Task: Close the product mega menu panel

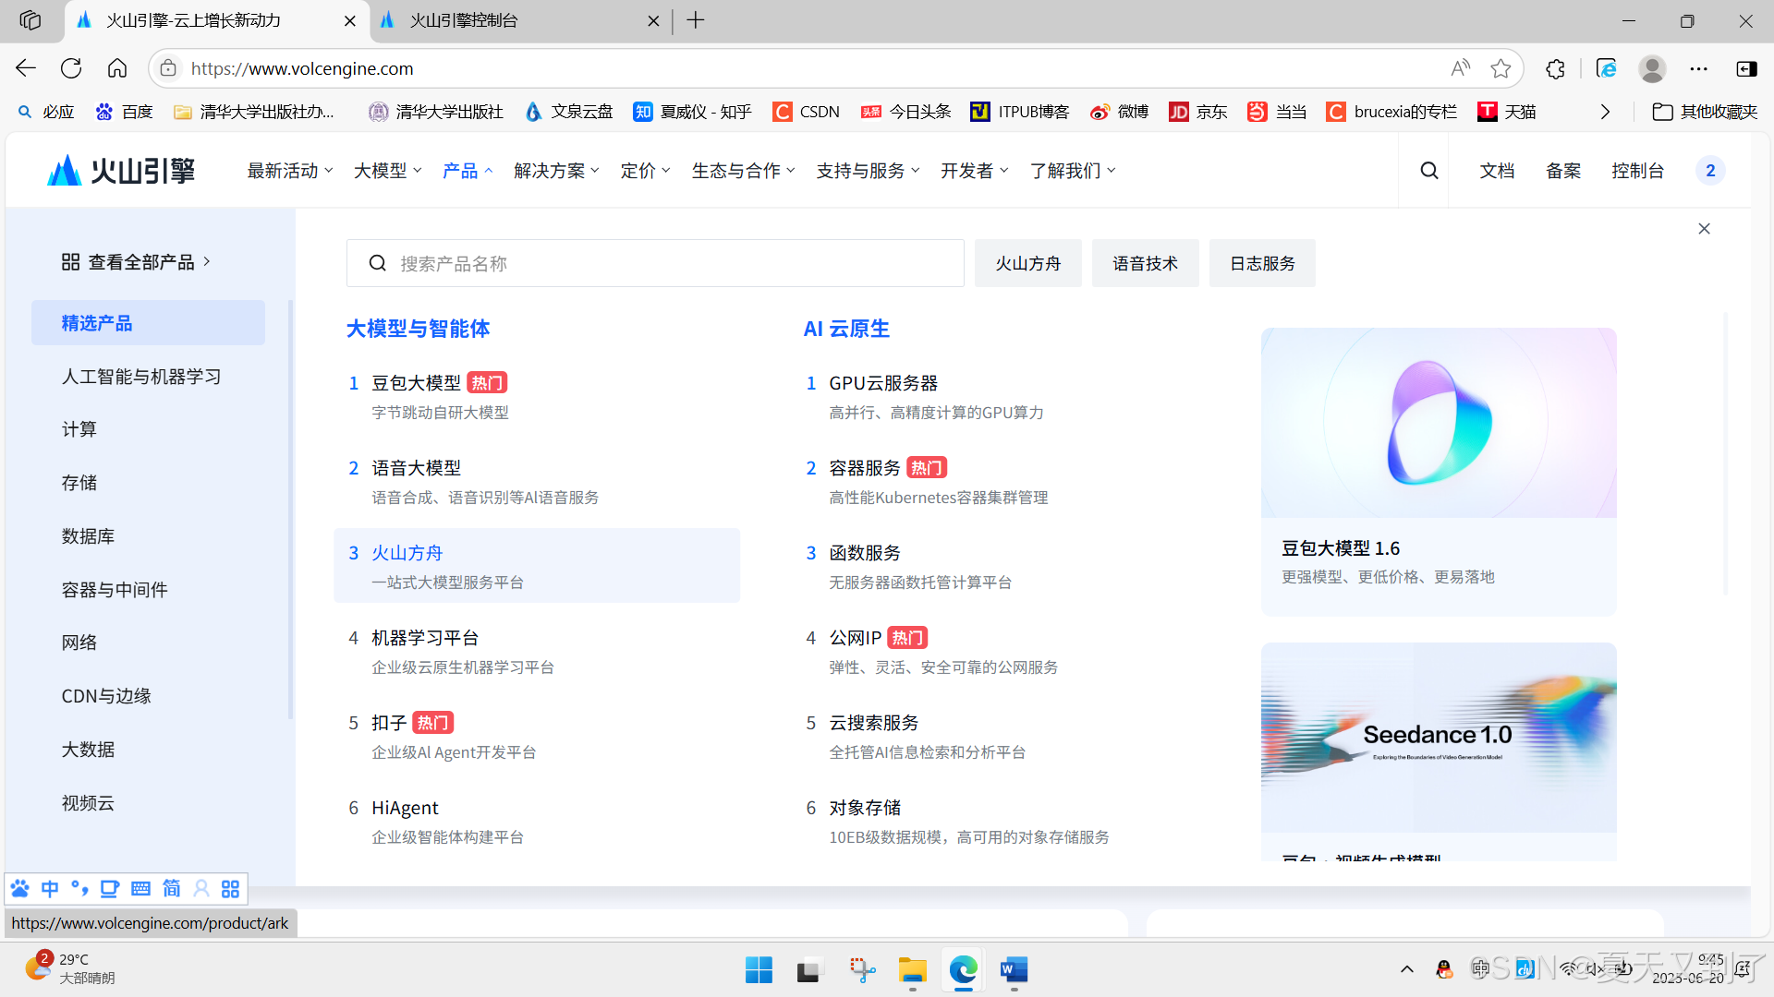Action: tap(1704, 229)
